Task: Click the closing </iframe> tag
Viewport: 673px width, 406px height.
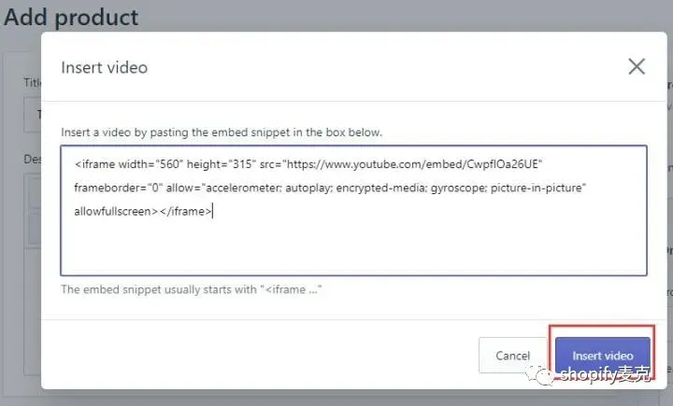Action: [185, 211]
